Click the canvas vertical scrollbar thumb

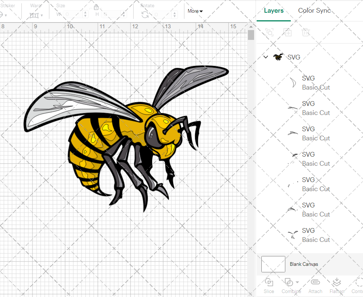(251, 35)
